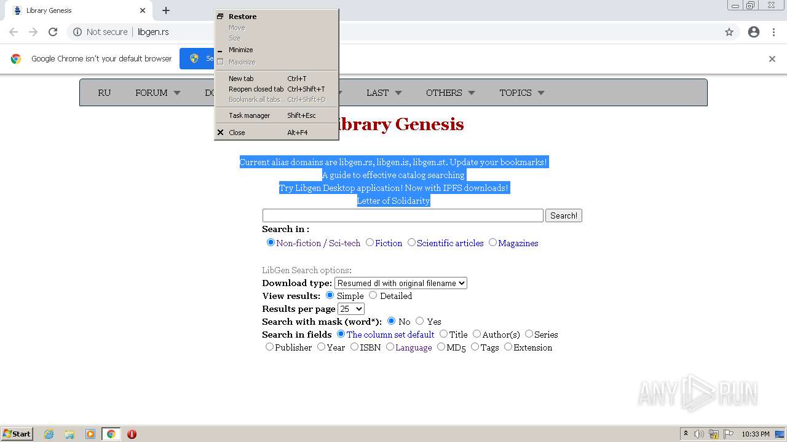Click the red Opera-style taskbar icon

click(132, 434)
